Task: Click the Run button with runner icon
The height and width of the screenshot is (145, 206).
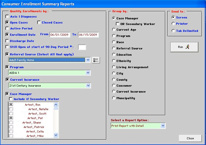Action: [184, 47]
